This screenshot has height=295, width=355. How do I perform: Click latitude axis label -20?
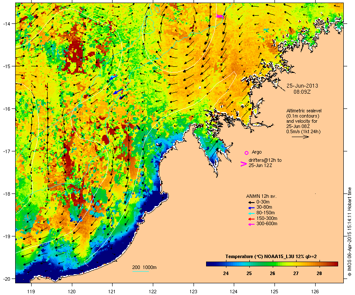click(x=6, y=279)
